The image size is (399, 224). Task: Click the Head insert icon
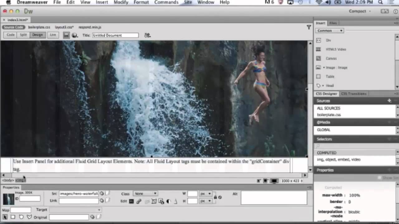pyautogui.click(x=318, y=86)
